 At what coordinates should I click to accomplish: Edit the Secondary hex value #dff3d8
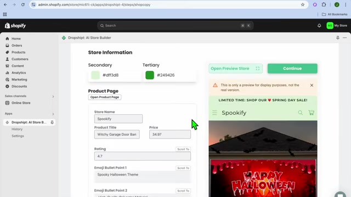tap(111, 75)
